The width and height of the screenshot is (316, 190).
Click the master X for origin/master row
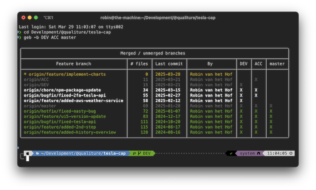click(271, 106)
